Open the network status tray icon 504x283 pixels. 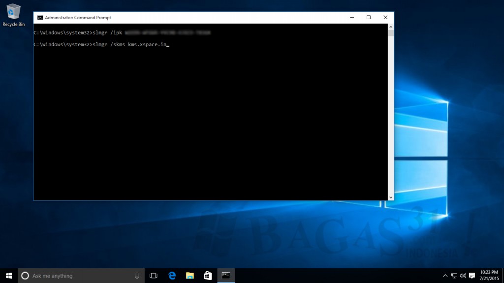click(454, 276)
